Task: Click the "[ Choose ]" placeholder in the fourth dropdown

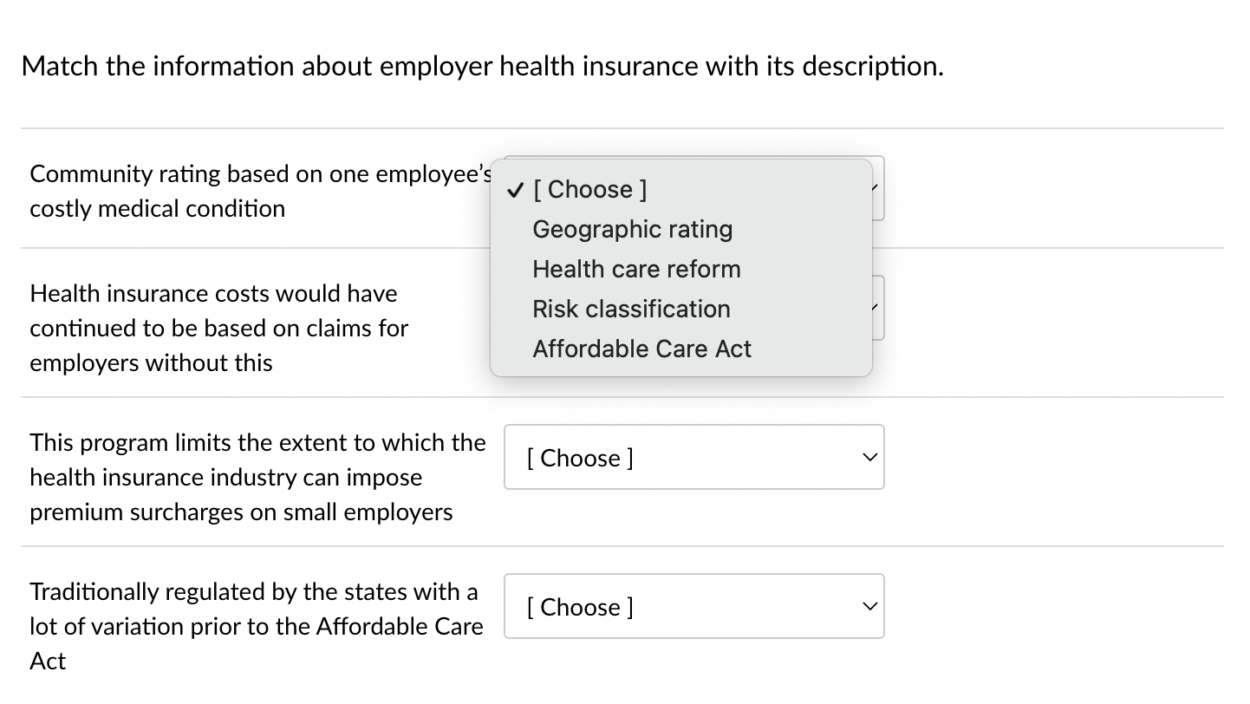Action: pos(578,607)
